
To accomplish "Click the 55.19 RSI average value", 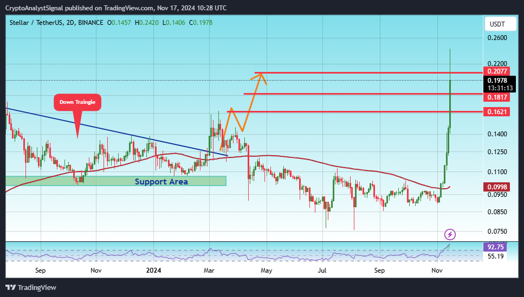I will (x=496, y=256).
